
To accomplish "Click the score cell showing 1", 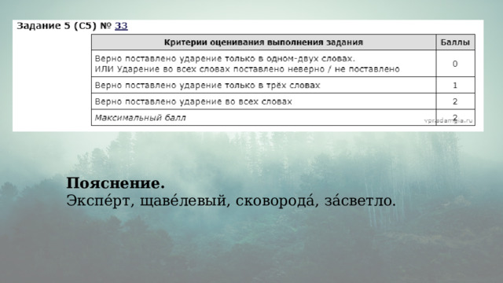I will (455, 86).
